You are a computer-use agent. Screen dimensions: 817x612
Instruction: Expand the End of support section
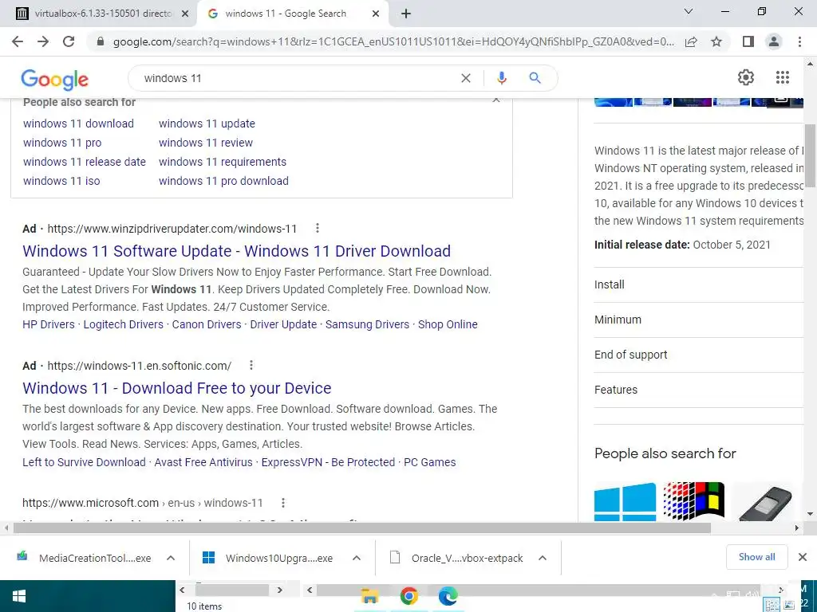coord(699,355)
